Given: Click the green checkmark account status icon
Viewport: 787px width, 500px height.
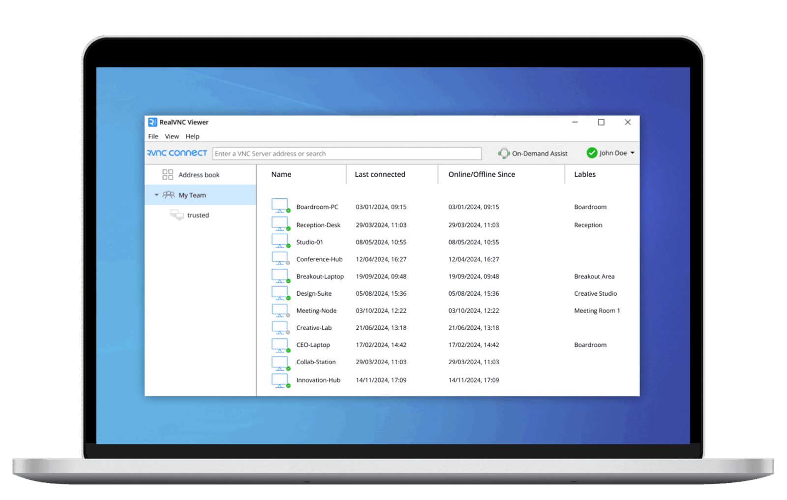Looking at the screenshot, I should [592, 153].
